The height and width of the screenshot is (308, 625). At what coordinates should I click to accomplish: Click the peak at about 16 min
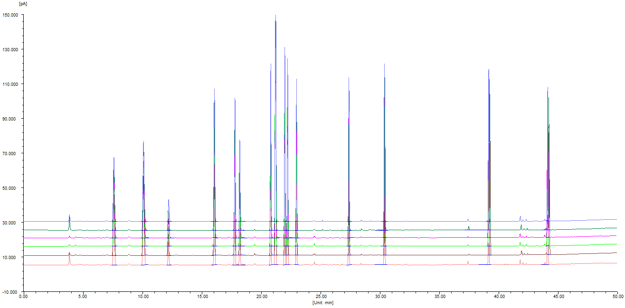(214, 90)
